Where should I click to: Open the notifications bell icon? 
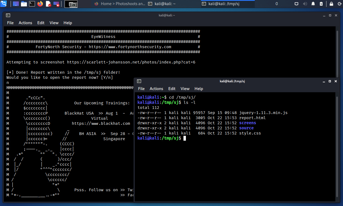313,4
